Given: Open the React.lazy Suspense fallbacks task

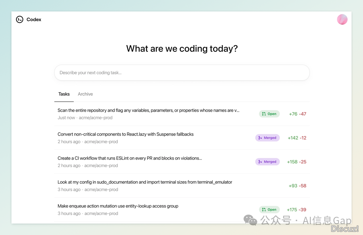Looking at the screenshot, I should click(x=126, y=134).
